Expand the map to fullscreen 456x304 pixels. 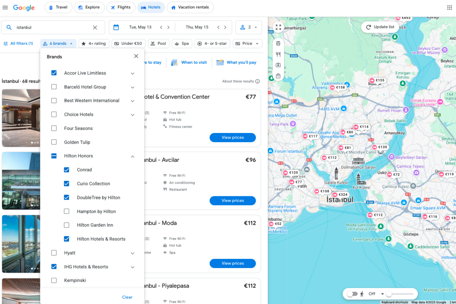(279, 27)
